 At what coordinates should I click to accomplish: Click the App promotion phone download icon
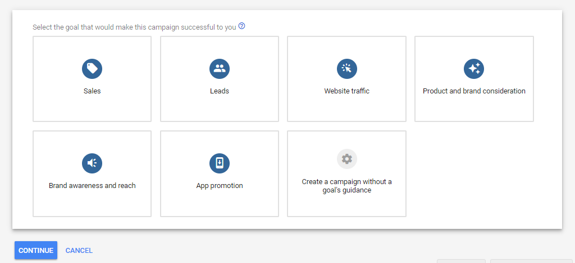pyautogui.click(x=220, y=163)
